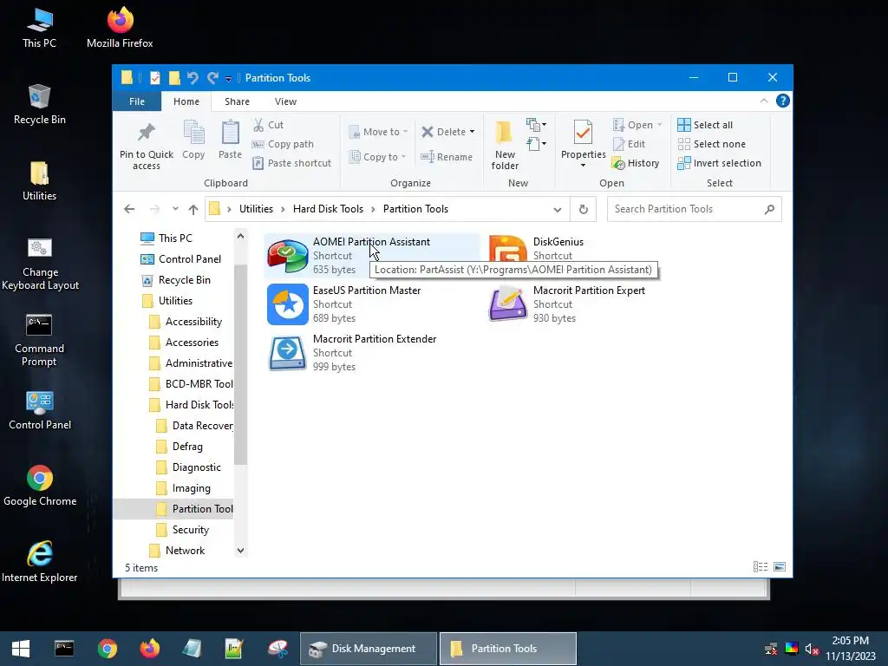Open AOMEI Partition Assistant shortcut icon
This screenshot has height=666, width=888.
[x=288, y=256]
